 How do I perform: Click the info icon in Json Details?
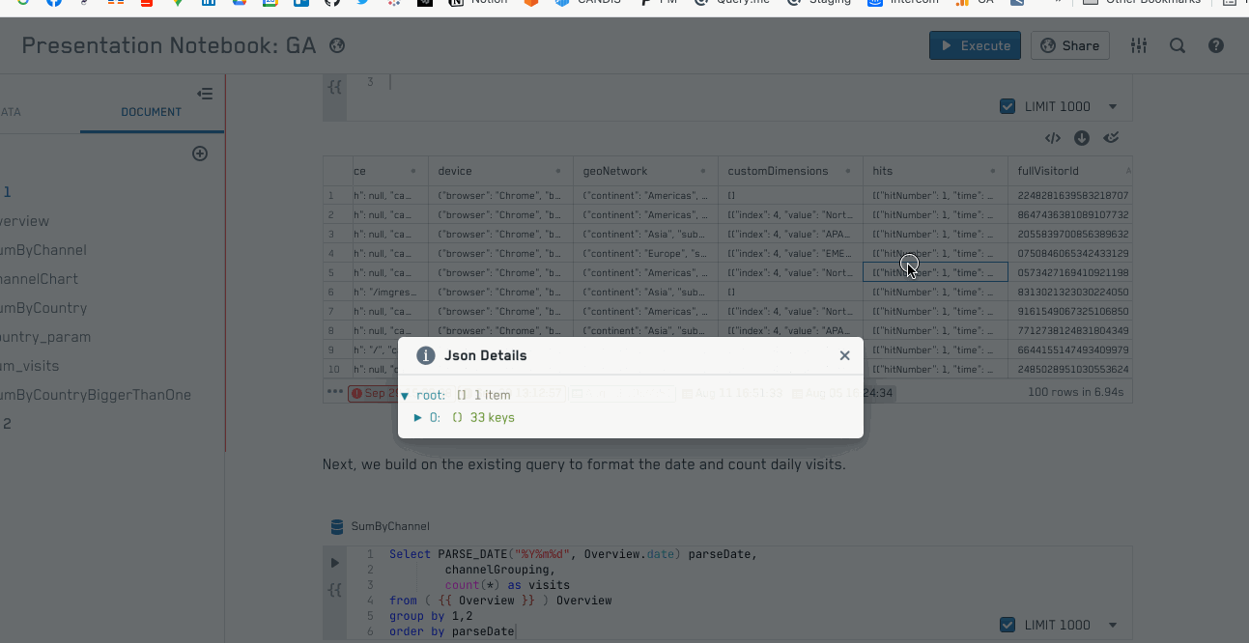tap(426, 355)
